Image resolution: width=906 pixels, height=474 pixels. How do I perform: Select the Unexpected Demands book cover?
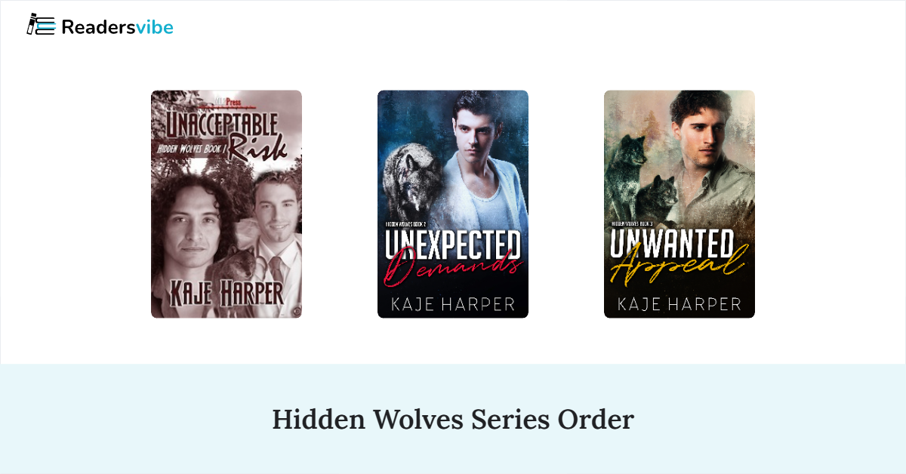[x=453, y=204]
